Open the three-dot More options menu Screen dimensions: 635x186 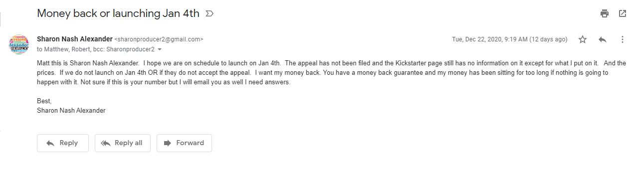(x=622, y=39)
